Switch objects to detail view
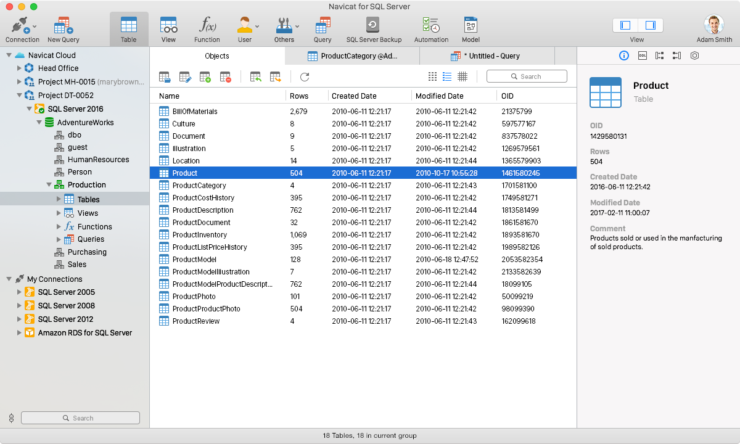Screen dimensions: 740x444 coord(462,76)
